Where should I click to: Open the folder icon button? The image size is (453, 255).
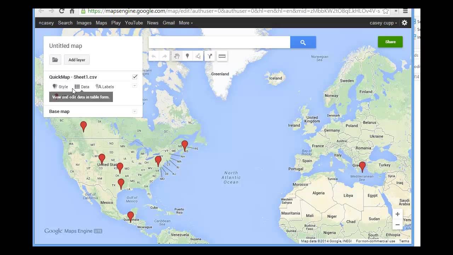tap(55, 60)
